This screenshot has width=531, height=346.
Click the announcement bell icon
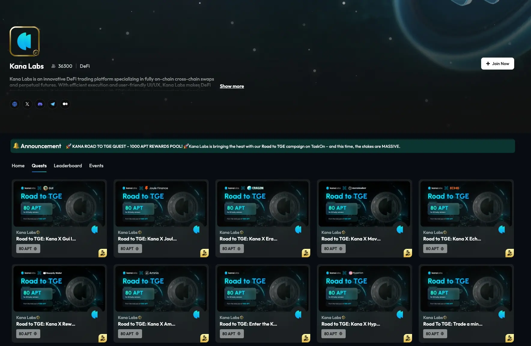click(x=16, y=146)
